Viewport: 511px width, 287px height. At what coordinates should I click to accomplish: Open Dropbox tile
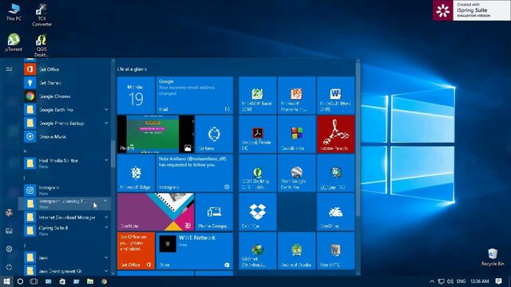[257, 212]
